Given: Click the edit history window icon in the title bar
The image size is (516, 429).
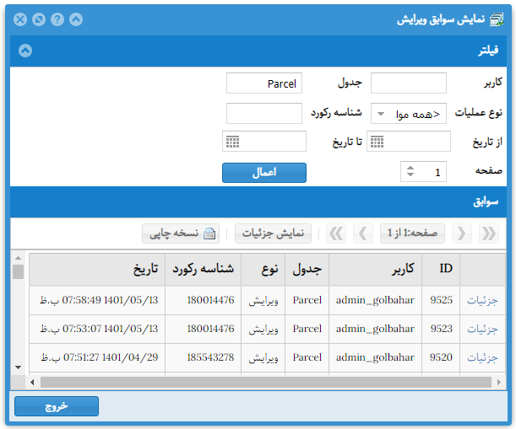Looking at the screenshot, I should (x=497, y=19).
